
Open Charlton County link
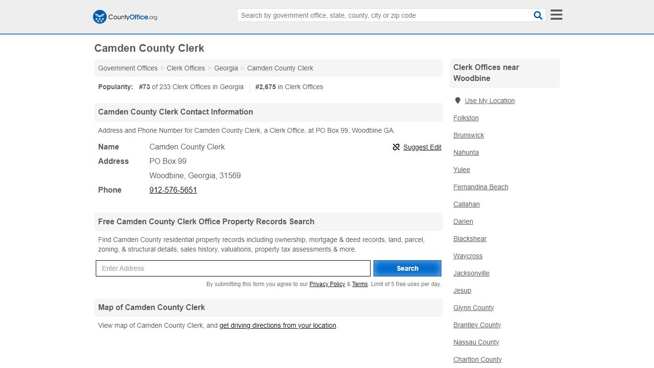pos(477,359)
